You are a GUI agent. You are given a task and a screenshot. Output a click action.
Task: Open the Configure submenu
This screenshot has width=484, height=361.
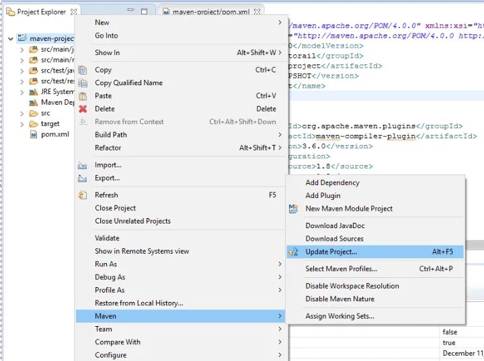[180, 355]
